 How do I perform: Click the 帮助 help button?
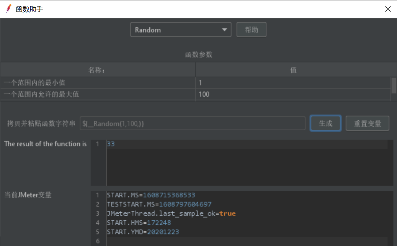tap(251, 30)
